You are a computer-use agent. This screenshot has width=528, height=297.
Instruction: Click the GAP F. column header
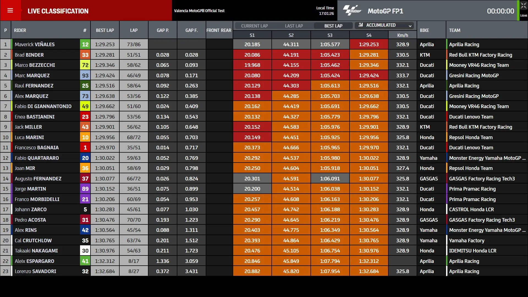coord(191,30)
